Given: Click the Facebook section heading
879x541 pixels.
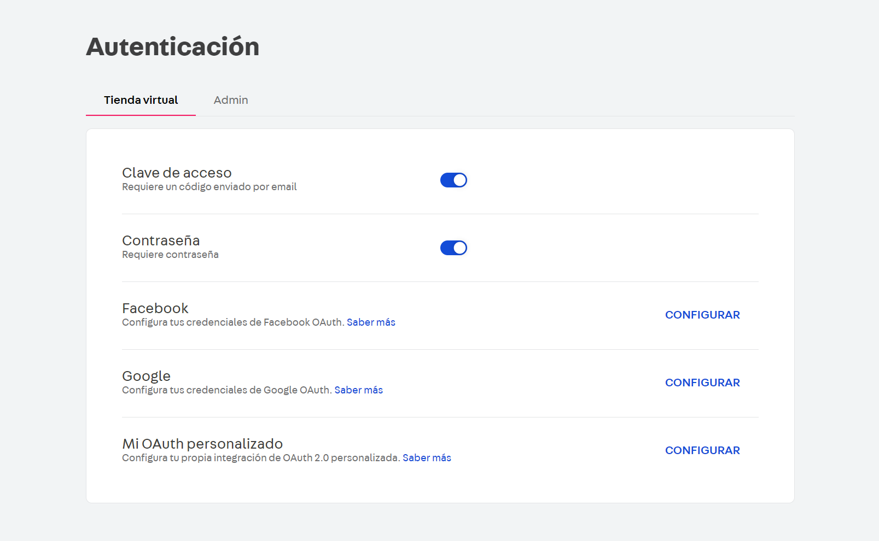Looking at the screenshot, I should [x=155, y=308].
